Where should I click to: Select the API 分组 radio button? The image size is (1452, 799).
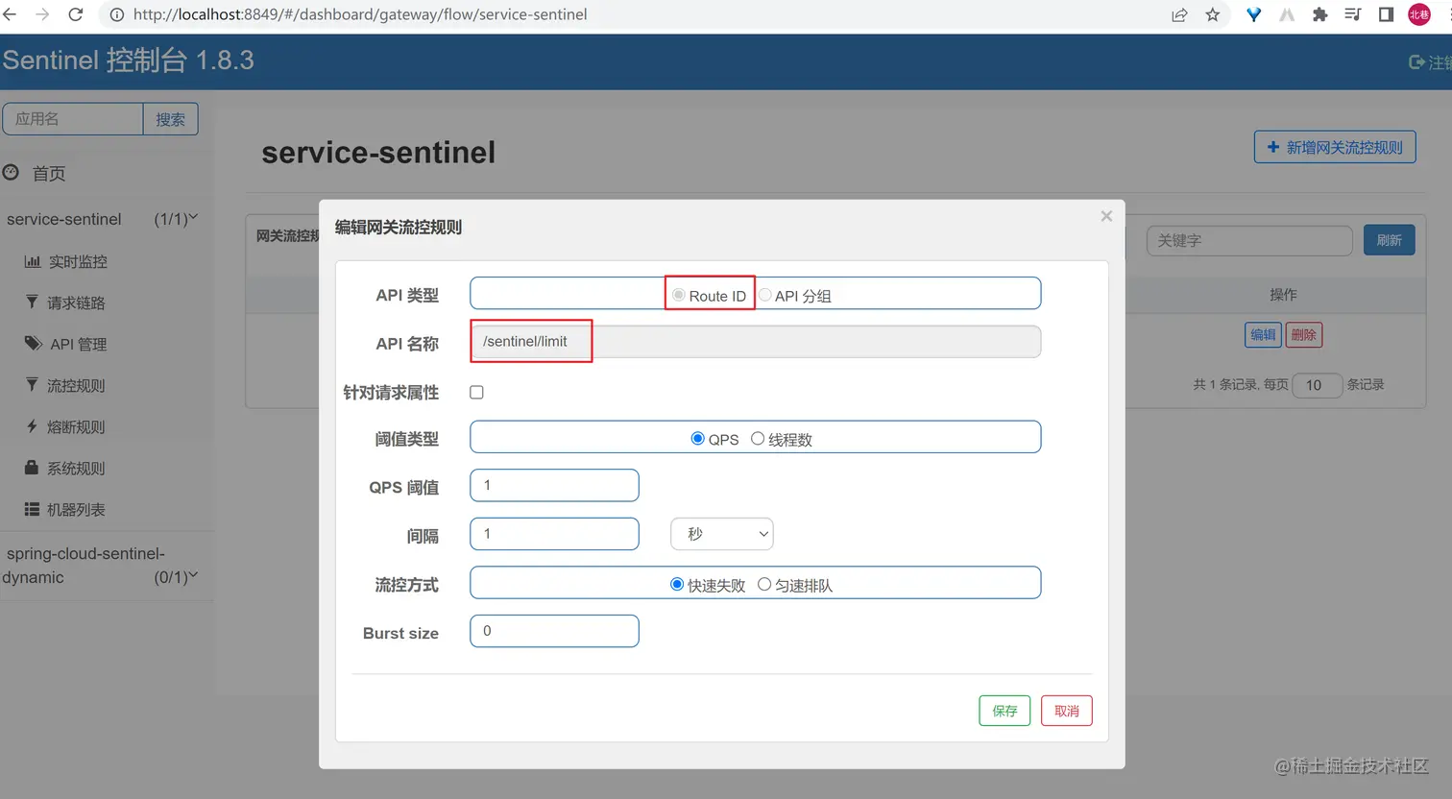(764, 295)
